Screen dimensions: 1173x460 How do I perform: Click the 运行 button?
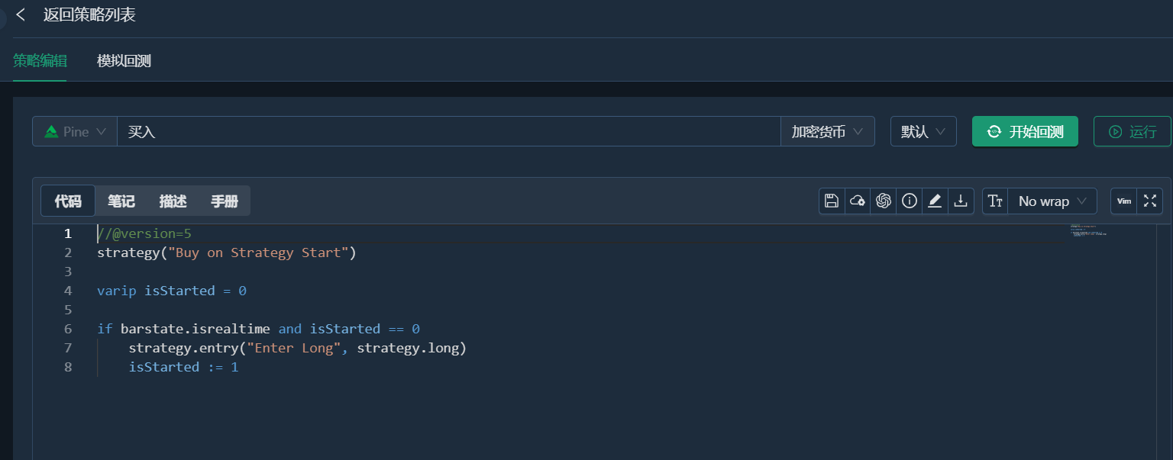[1132, 131]
